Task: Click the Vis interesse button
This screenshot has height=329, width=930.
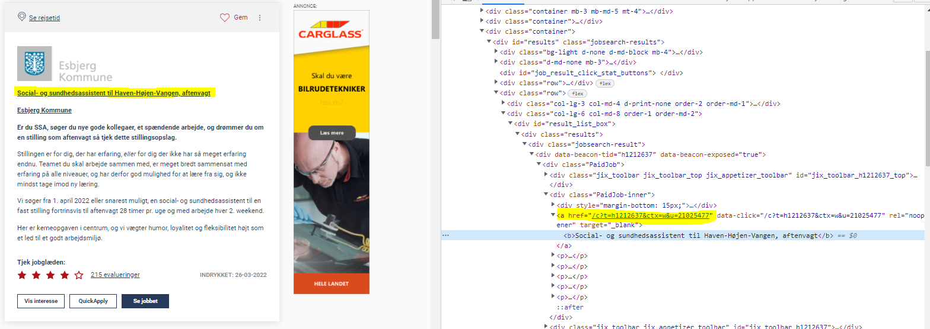Action: pos(41,301)
